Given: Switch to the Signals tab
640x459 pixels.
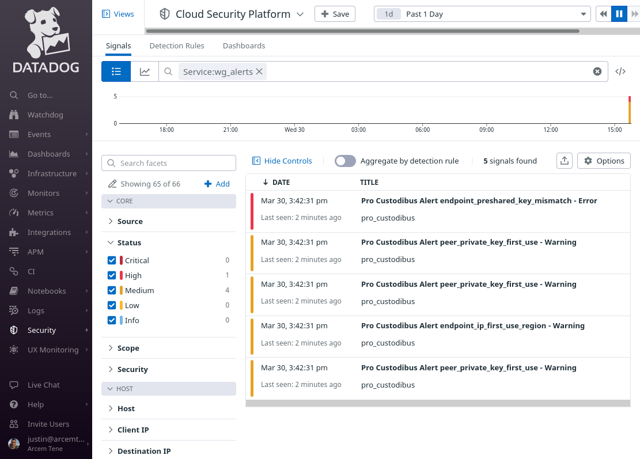Looking at the screenshot, I should (118, 45).
